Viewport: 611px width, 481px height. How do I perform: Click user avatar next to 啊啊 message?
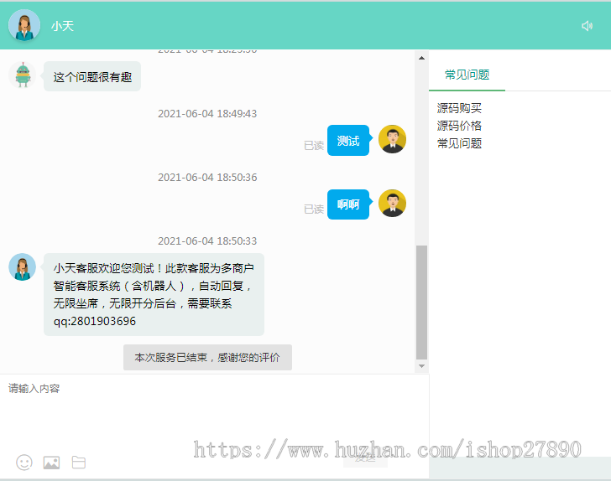coord(393,203)
